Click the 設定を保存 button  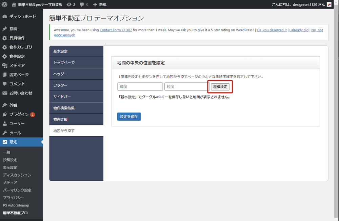(129, 117)
